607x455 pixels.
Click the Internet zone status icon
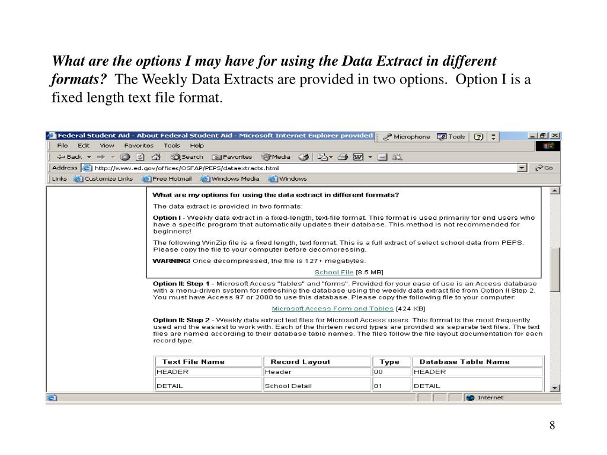click(x=470, y=398)
